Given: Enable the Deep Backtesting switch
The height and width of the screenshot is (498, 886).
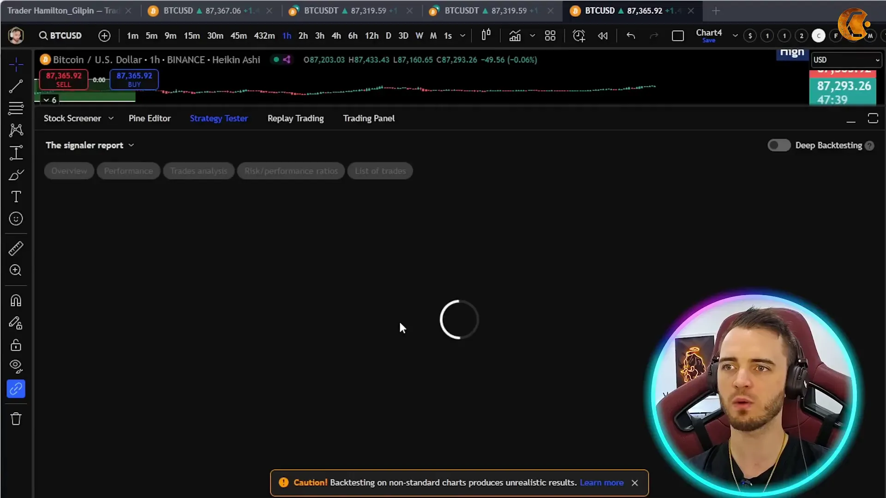Looking at the screenshot, I should coord(779,145).
